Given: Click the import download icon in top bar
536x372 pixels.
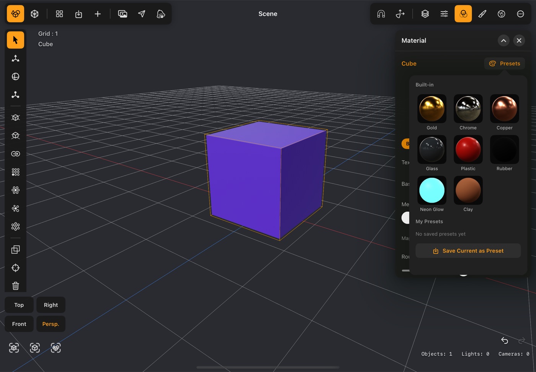Looking at the screenshot, I should (78, 14).
